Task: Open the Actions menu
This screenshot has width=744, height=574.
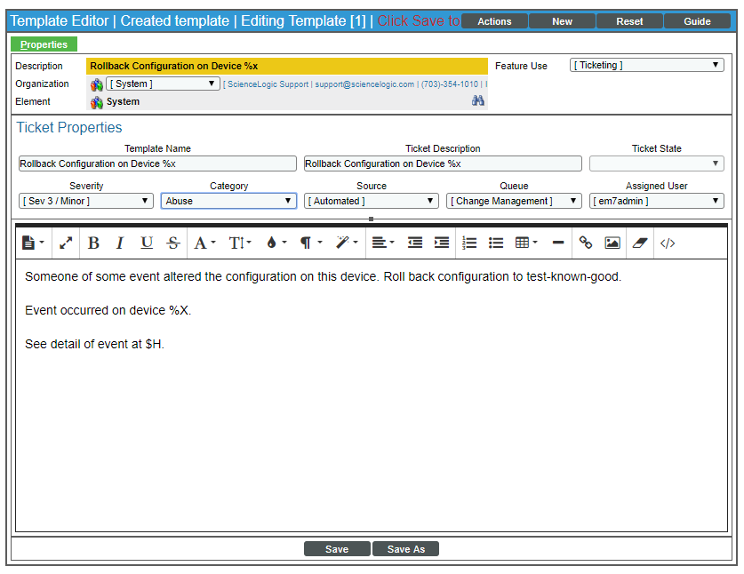Action: (494, 21)
